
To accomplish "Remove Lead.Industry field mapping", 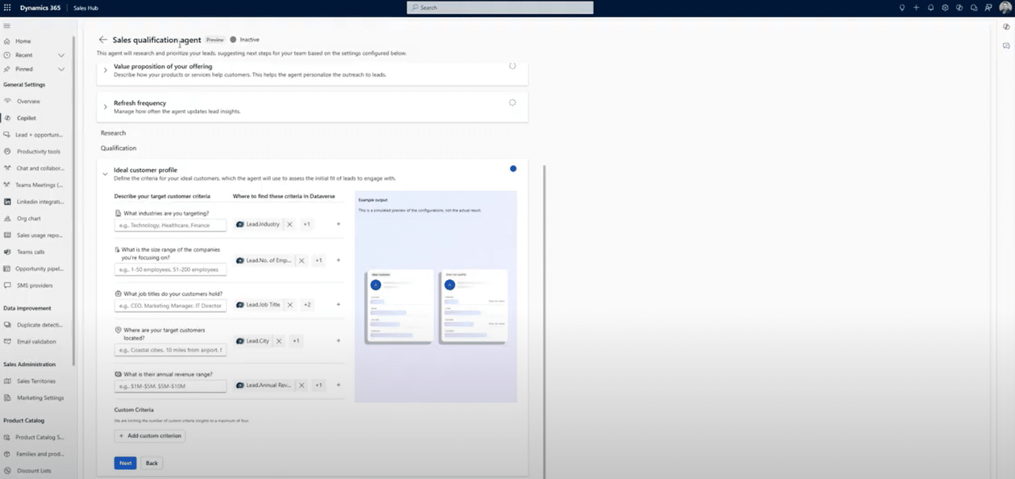I will tap(290, 224).
